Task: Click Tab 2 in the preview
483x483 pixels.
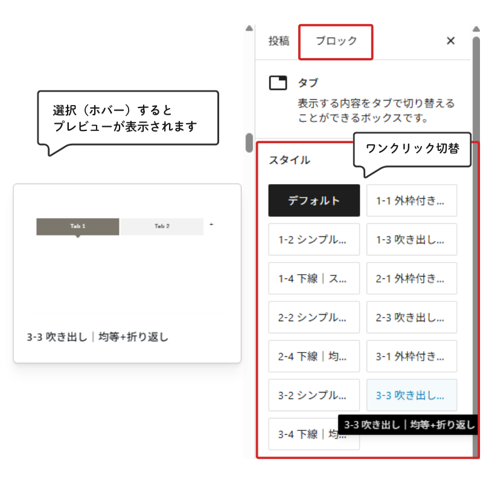Action: click(x=162, y=227)
